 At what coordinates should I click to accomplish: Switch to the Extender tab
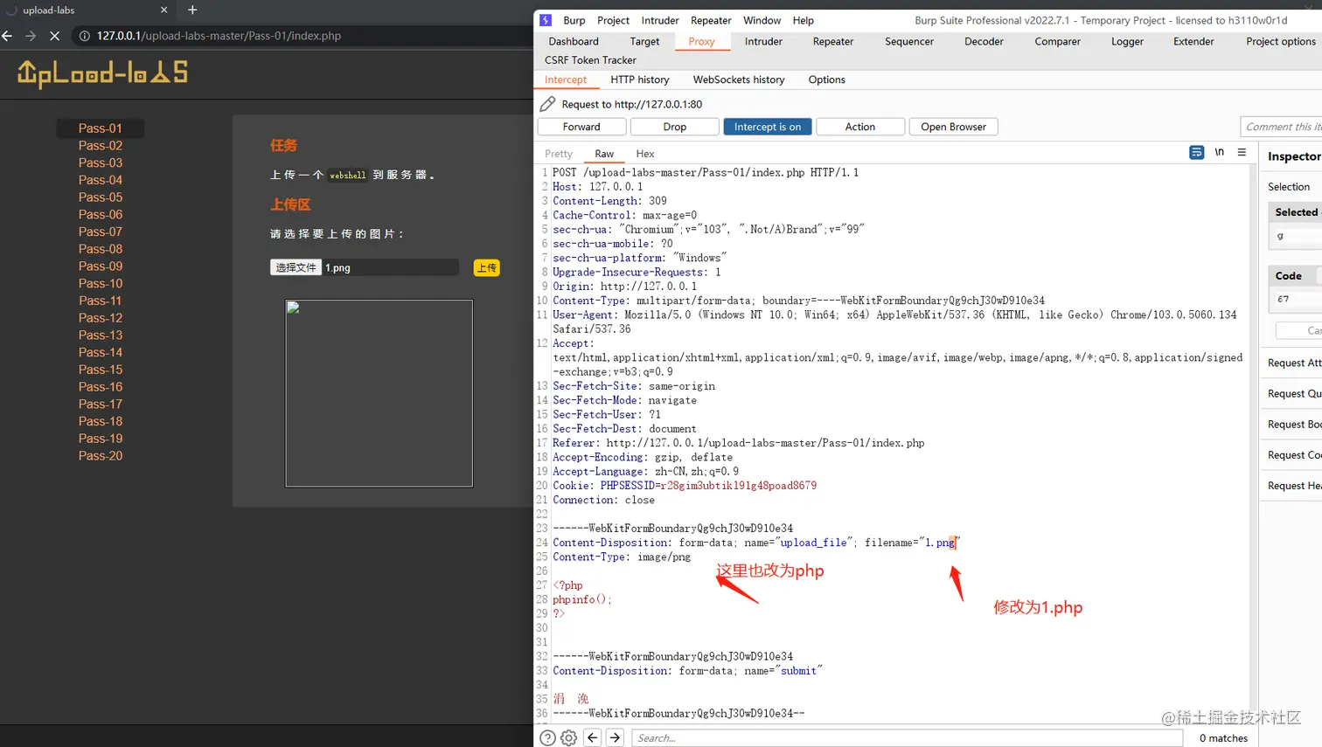click(x=1193, y=41)
